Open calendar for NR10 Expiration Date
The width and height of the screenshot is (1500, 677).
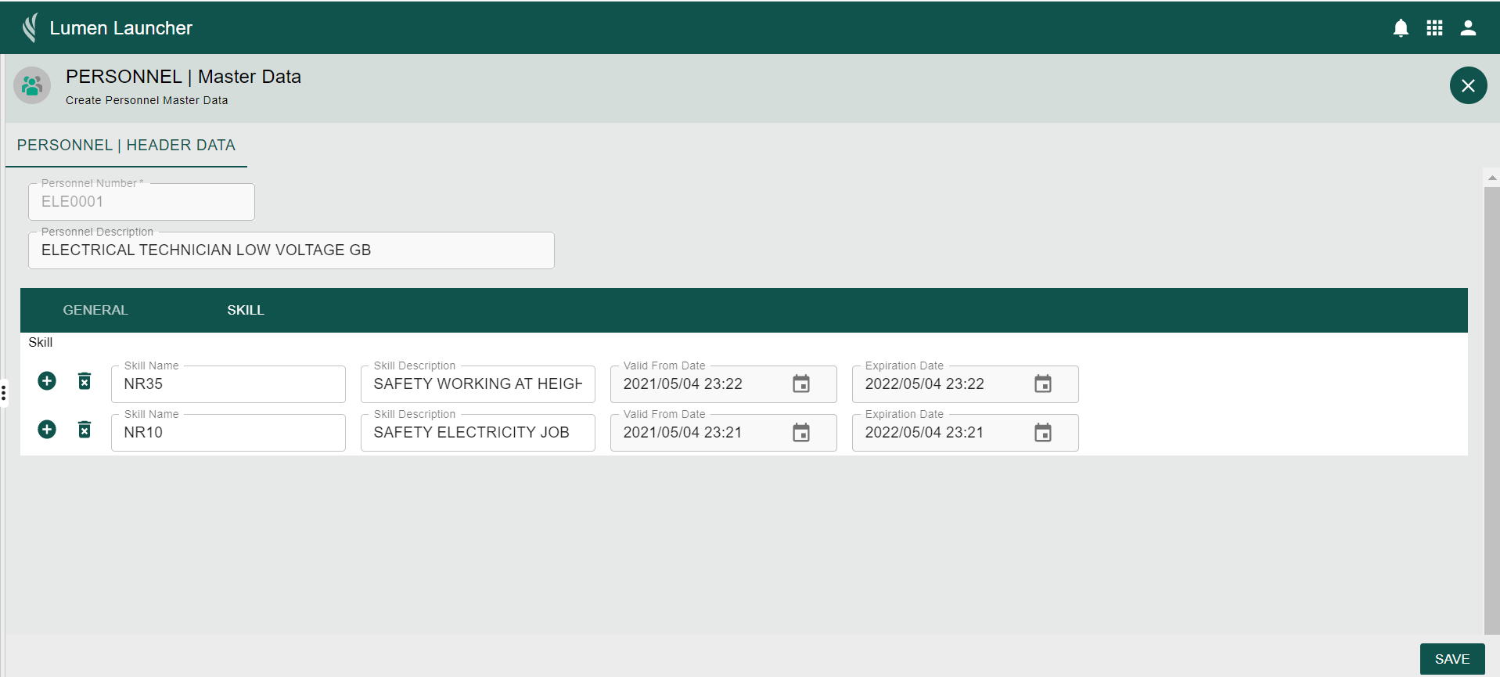tap(1043, 433)
